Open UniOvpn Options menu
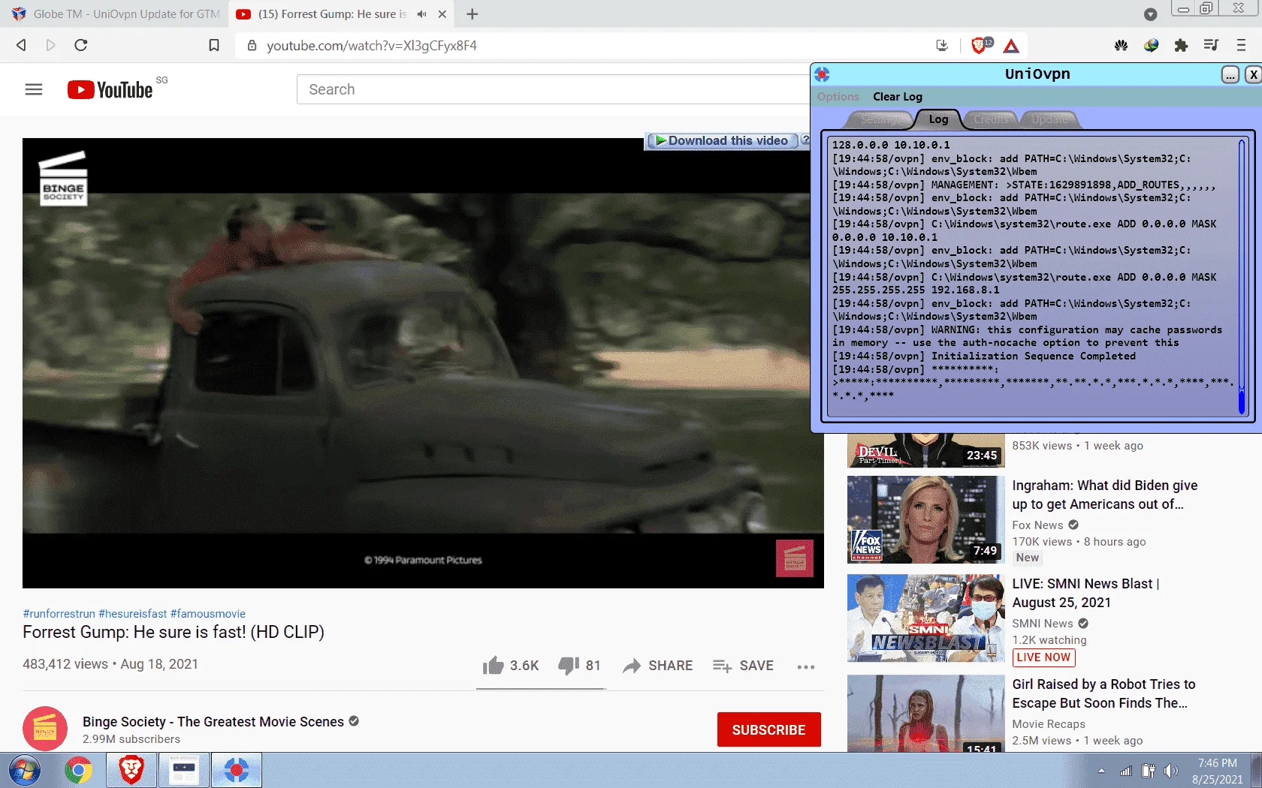The width and height of the screenshot is (1262, 788). click(838, 97)
